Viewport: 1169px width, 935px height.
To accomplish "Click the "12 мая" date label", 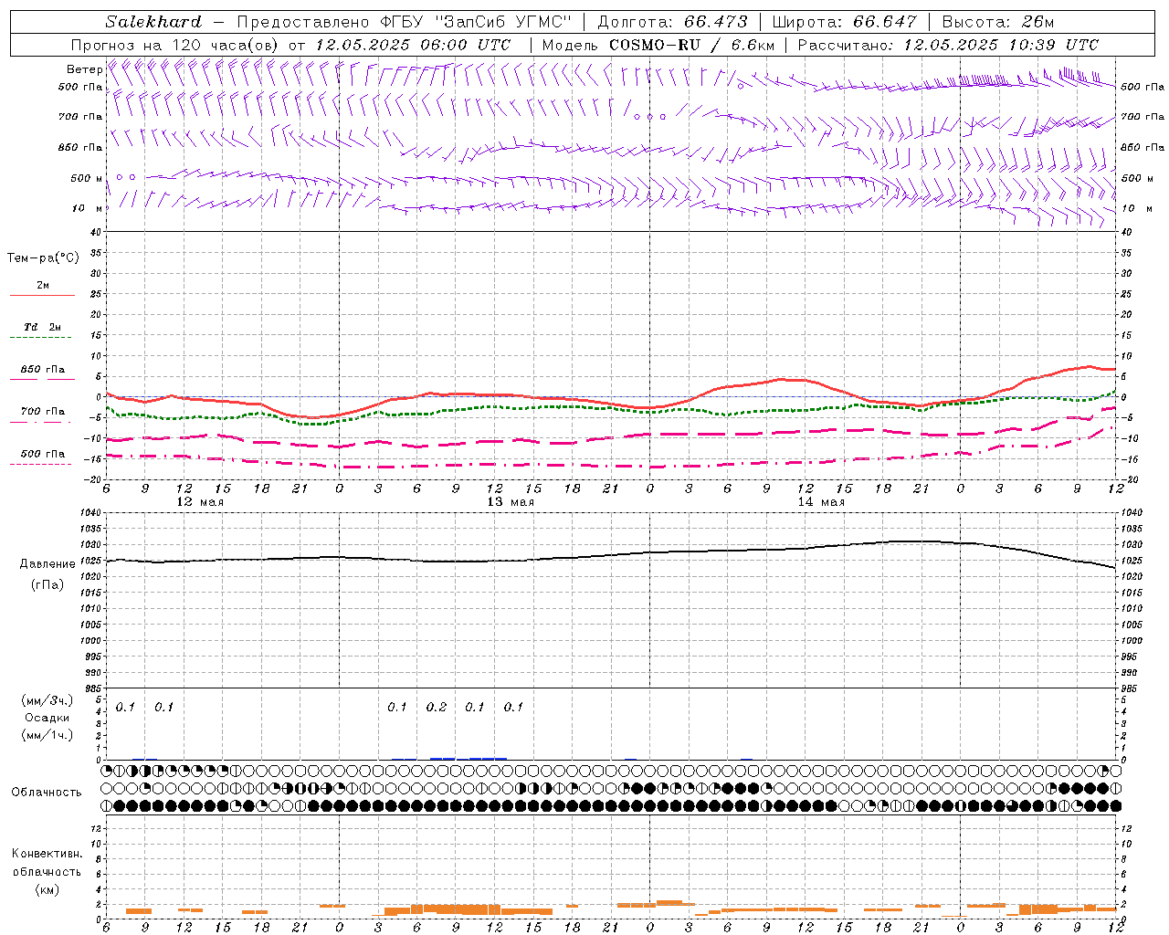I will point(200,502).
